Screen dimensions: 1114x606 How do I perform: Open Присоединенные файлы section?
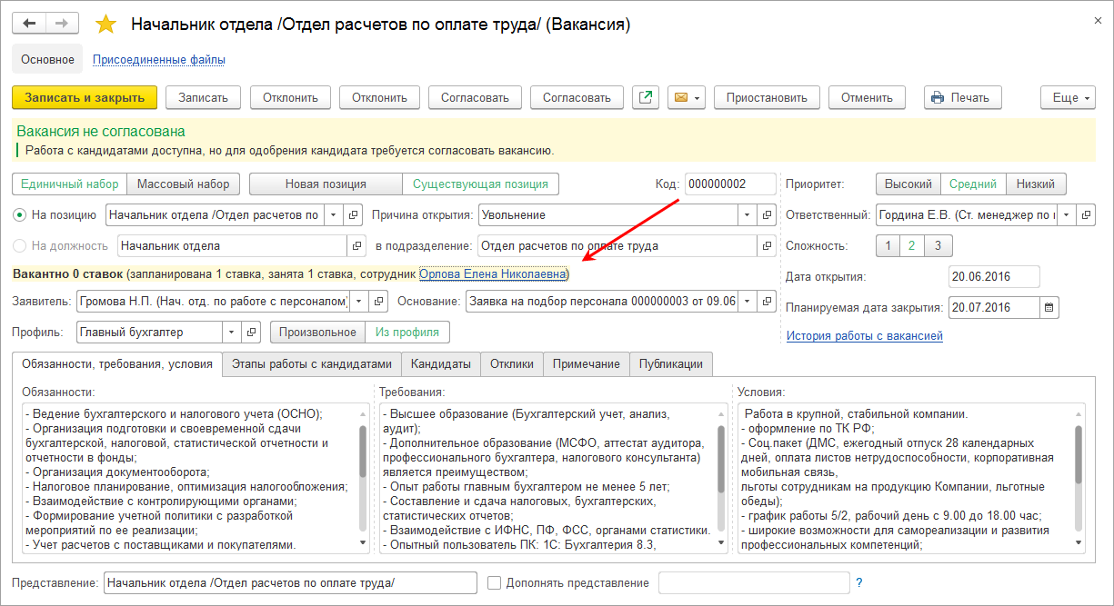pos(159,60)
